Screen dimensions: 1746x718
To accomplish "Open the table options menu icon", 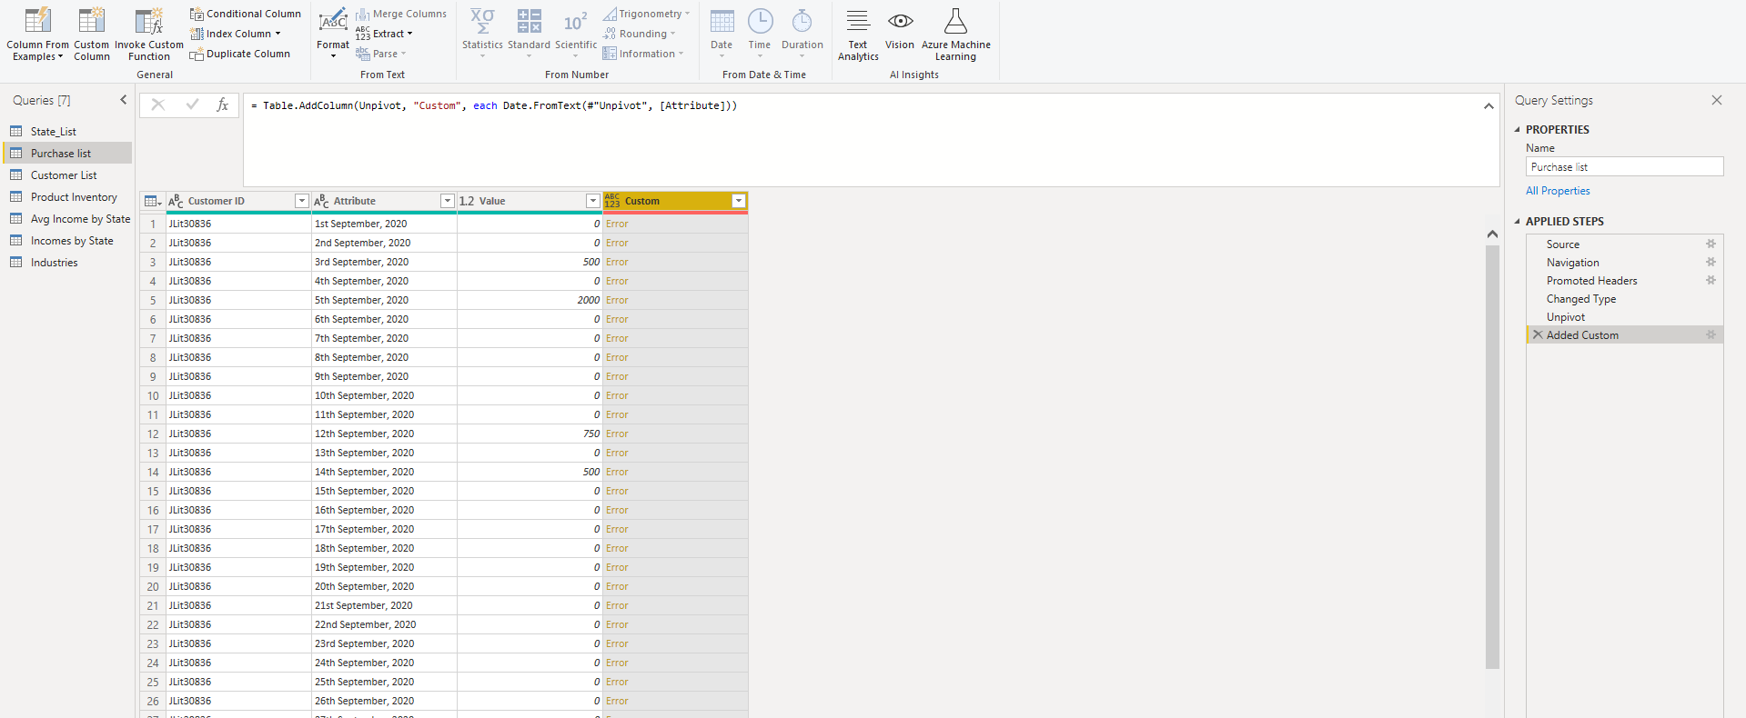I will click(x=153, y=201).
